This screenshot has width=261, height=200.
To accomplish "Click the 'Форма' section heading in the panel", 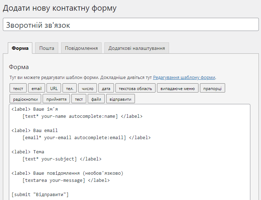I will point(19,67).
